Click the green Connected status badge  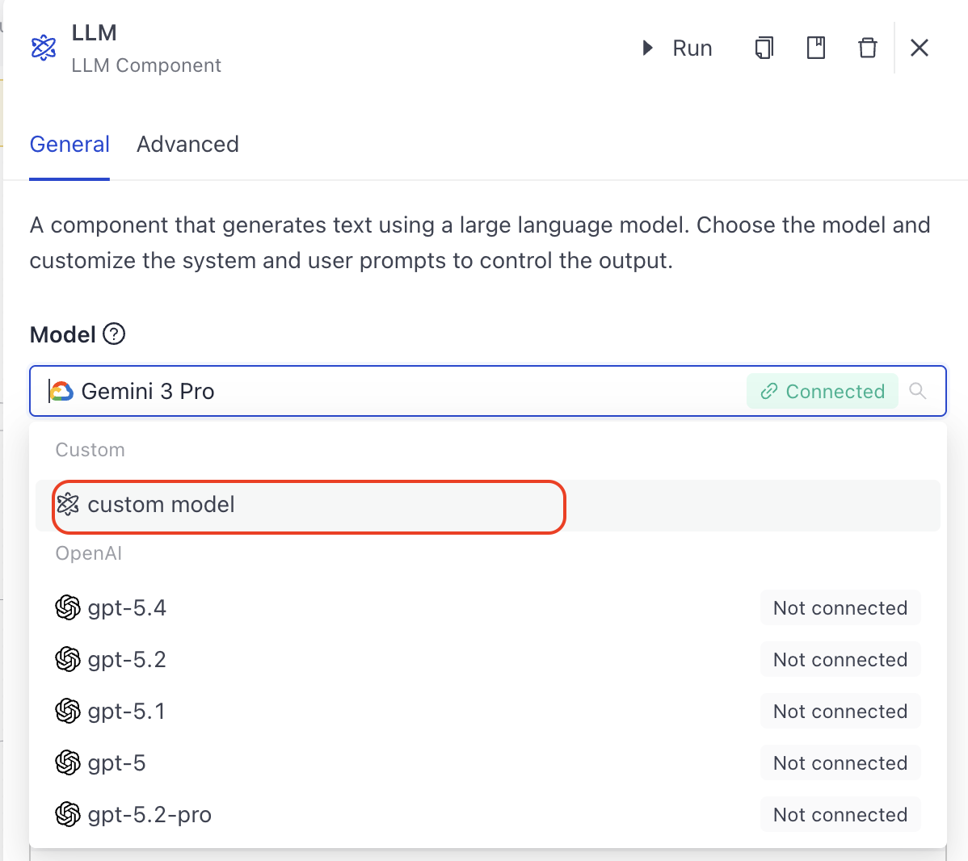tap(823, 392)
